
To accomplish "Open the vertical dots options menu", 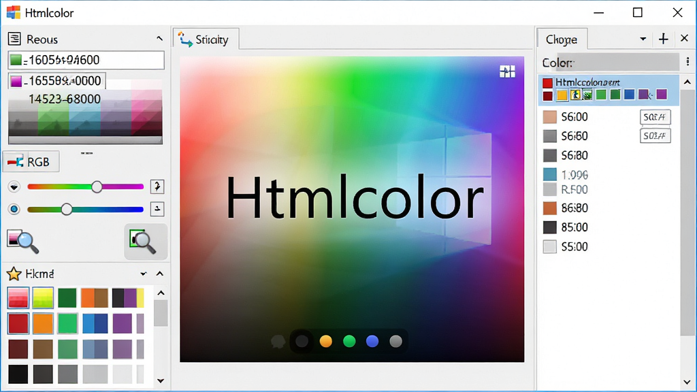I will point(687,62).
